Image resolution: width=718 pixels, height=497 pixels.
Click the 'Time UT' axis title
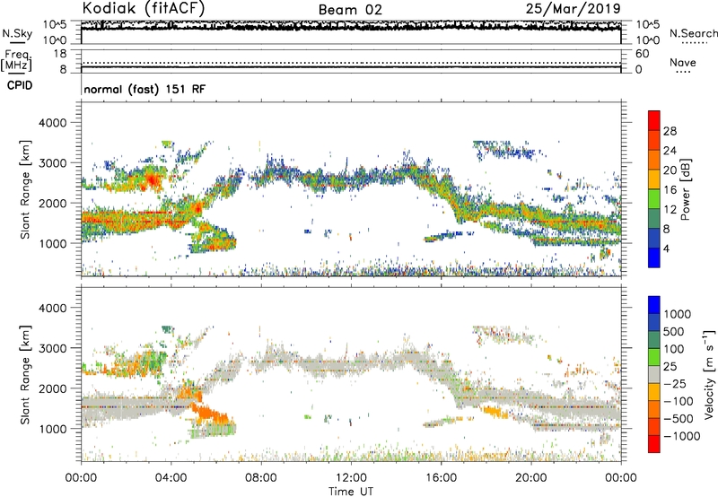click(351, 492)
